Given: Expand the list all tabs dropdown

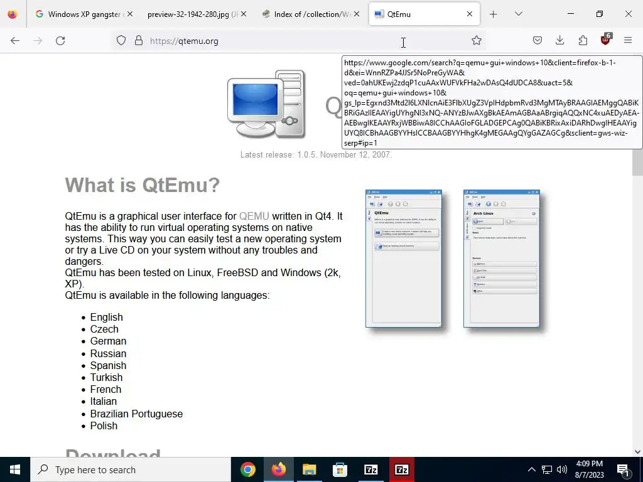Looking at the screenshot, I should [x=518, y=14].
